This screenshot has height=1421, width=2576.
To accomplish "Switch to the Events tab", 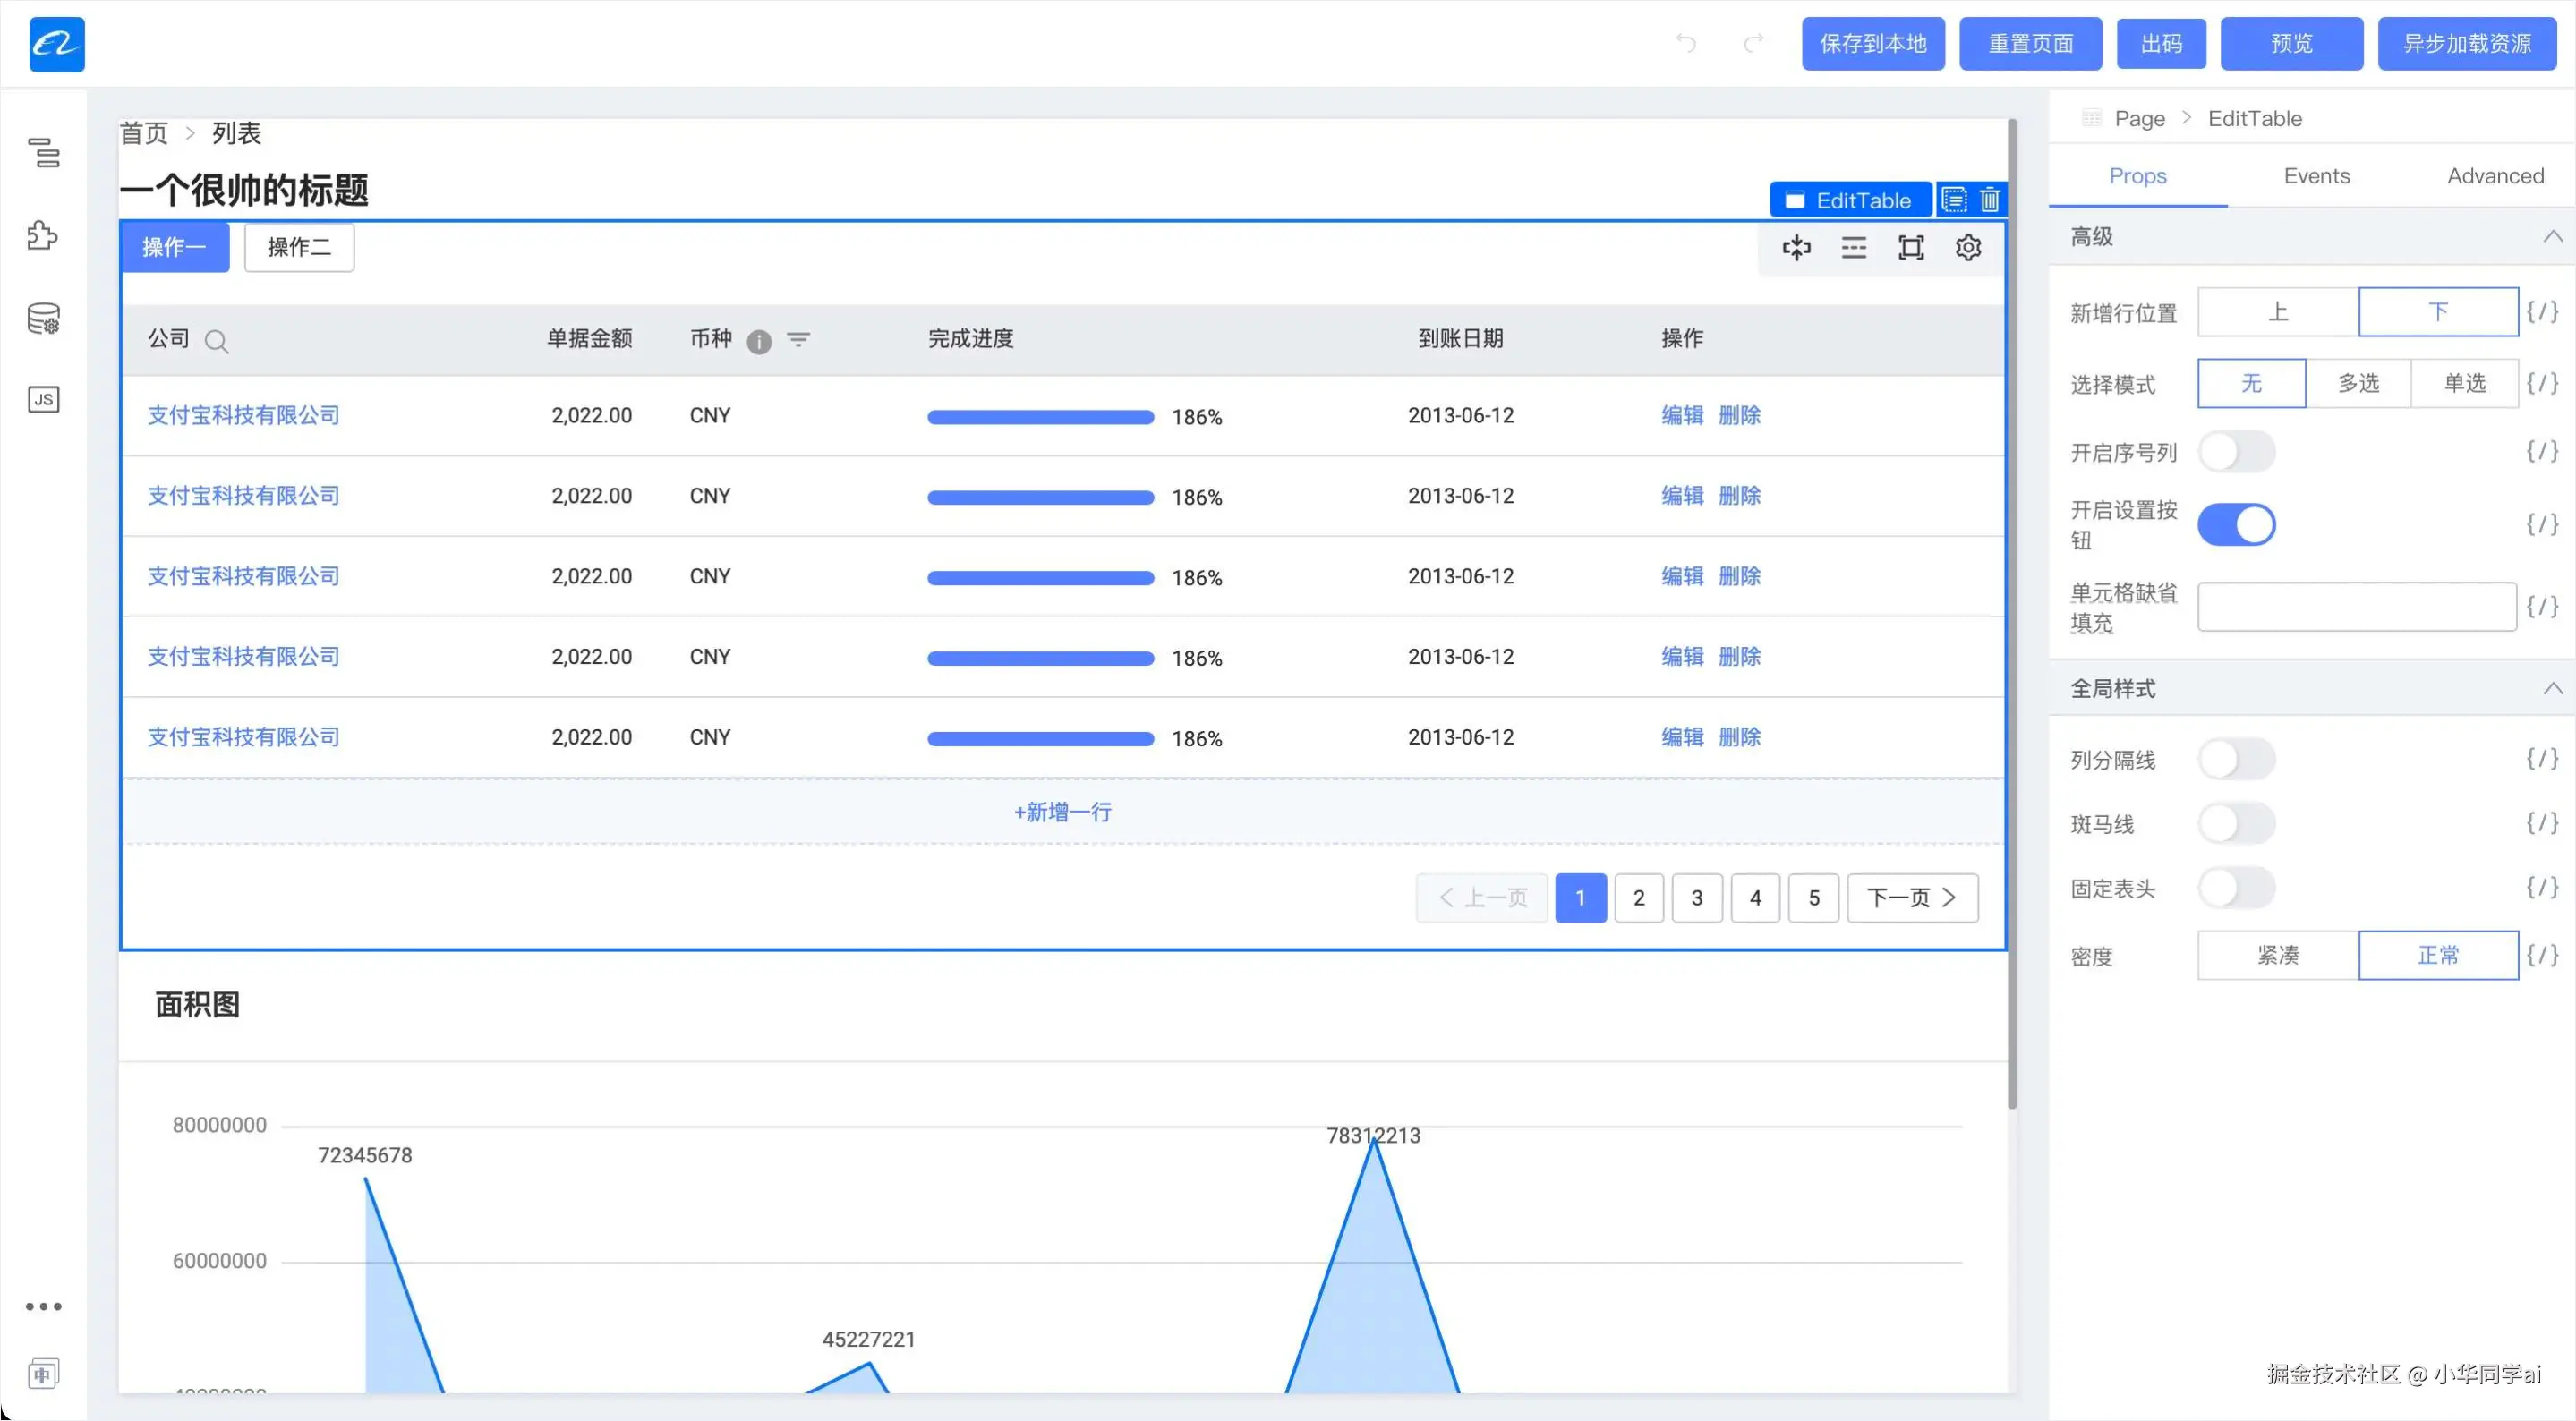I will tap(2316, 176).
